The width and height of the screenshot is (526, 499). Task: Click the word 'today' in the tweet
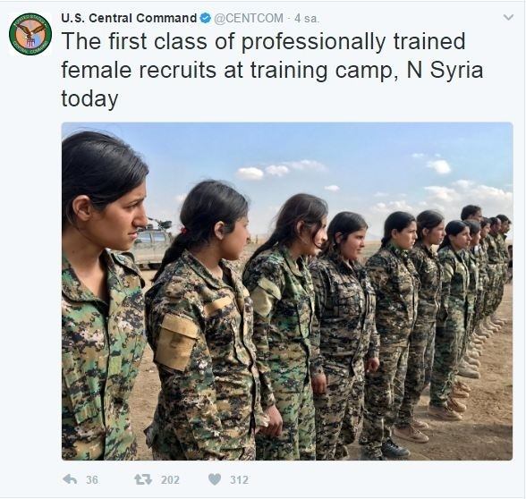pos(89,99)
